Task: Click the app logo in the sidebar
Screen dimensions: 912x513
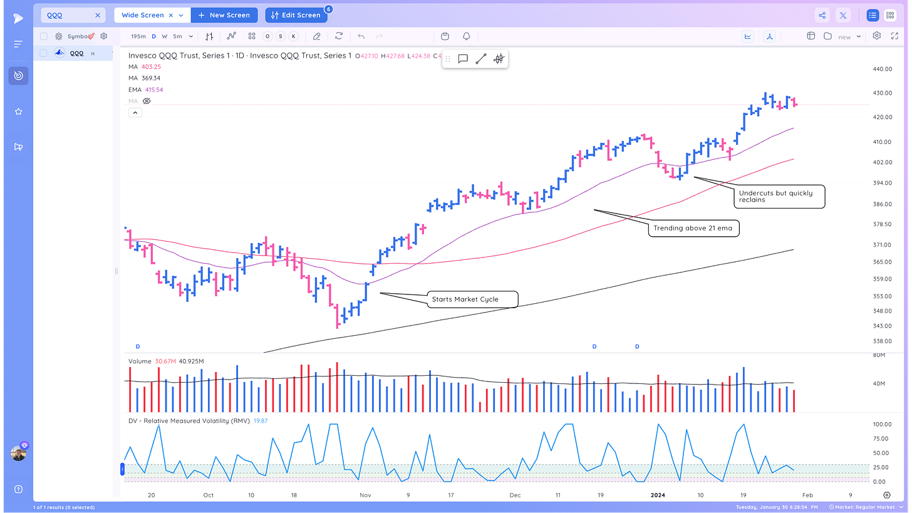Action: point(18,18)
